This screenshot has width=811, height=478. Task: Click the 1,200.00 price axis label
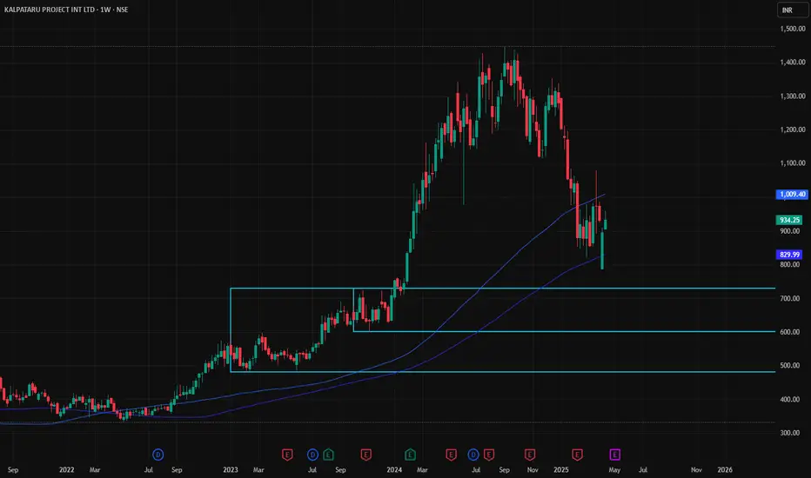point(793,129)
